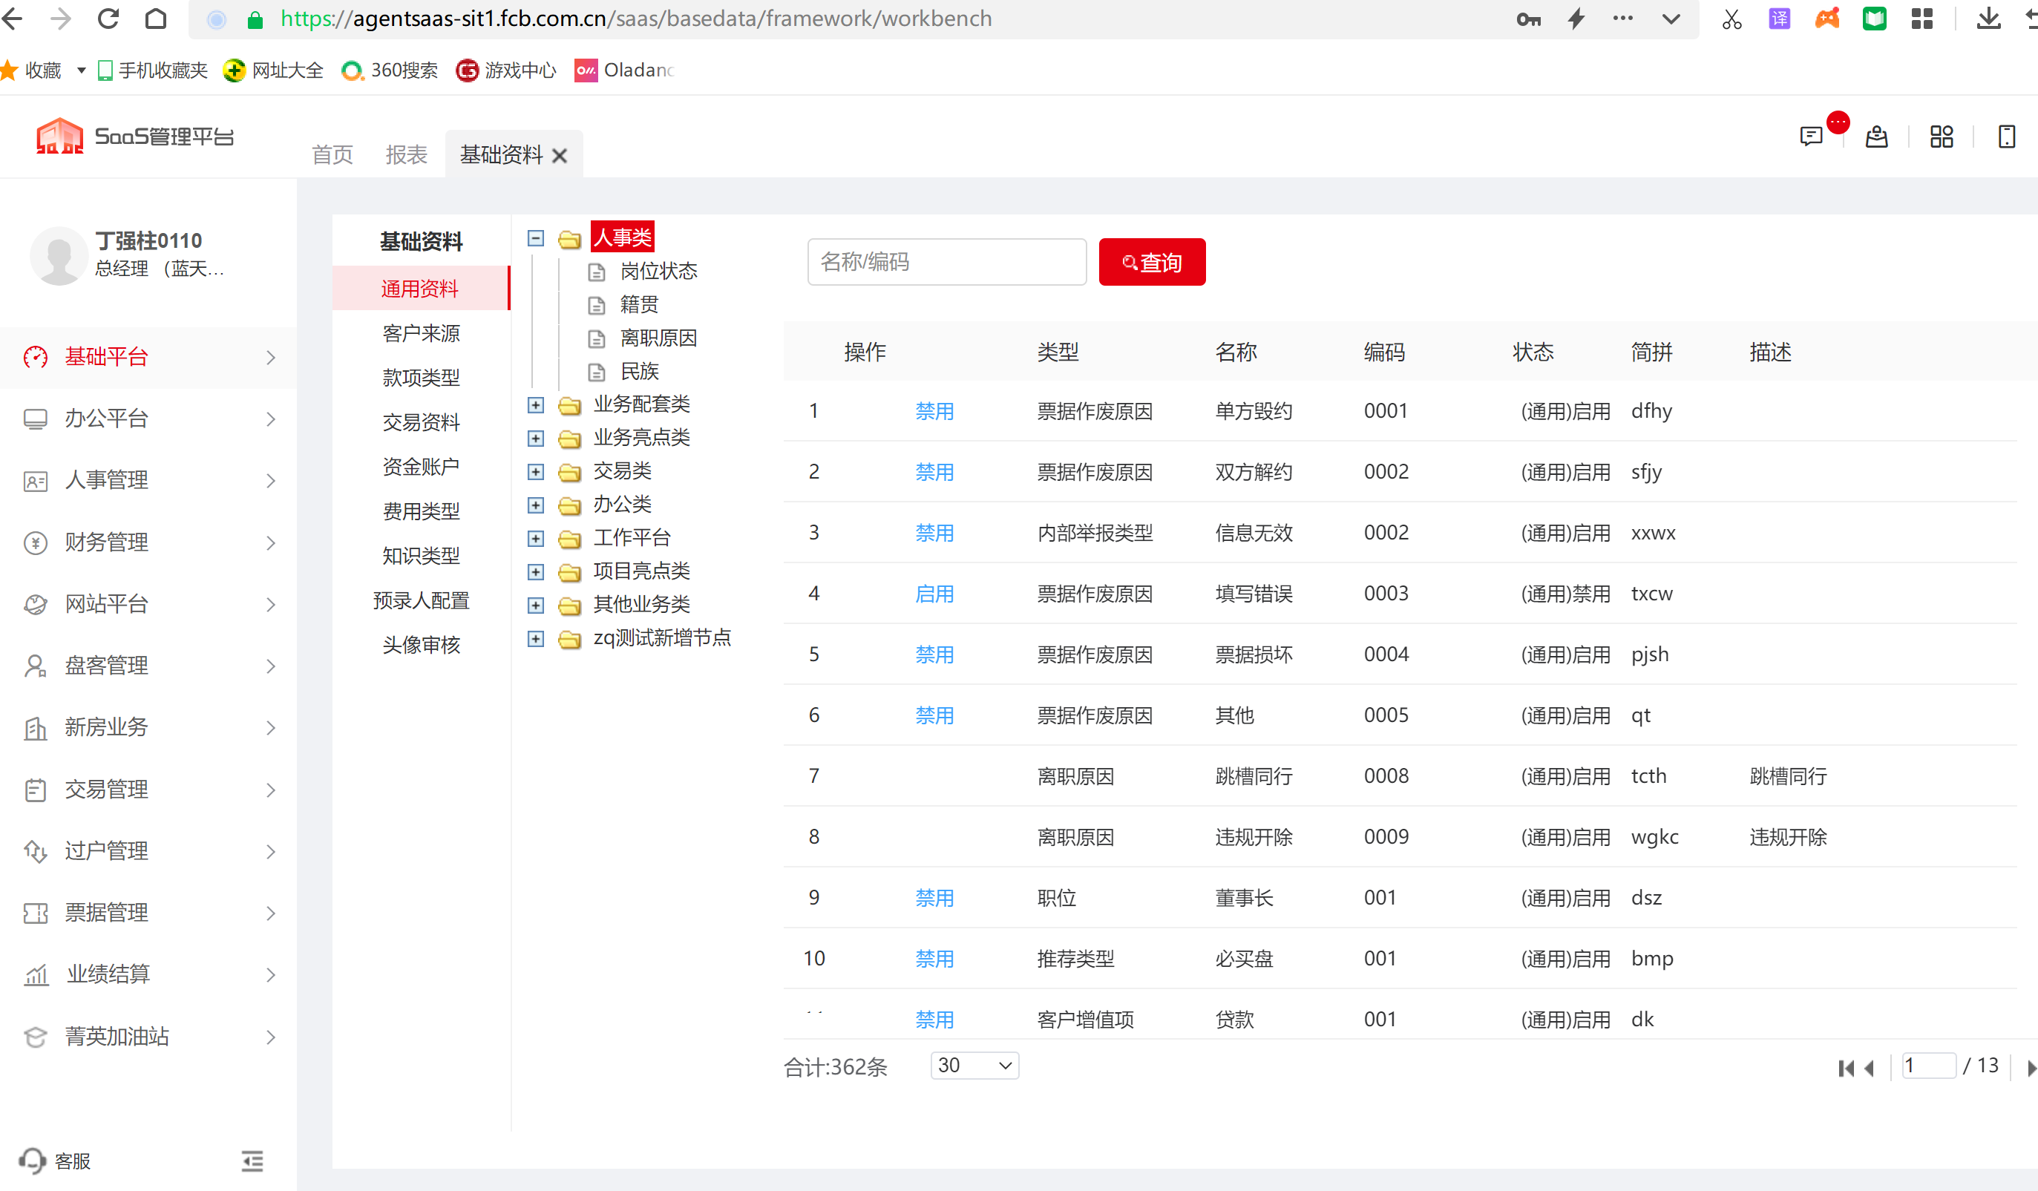
Task: Click 禁用 for 单方毁约 row
Action: pos(934,411)
